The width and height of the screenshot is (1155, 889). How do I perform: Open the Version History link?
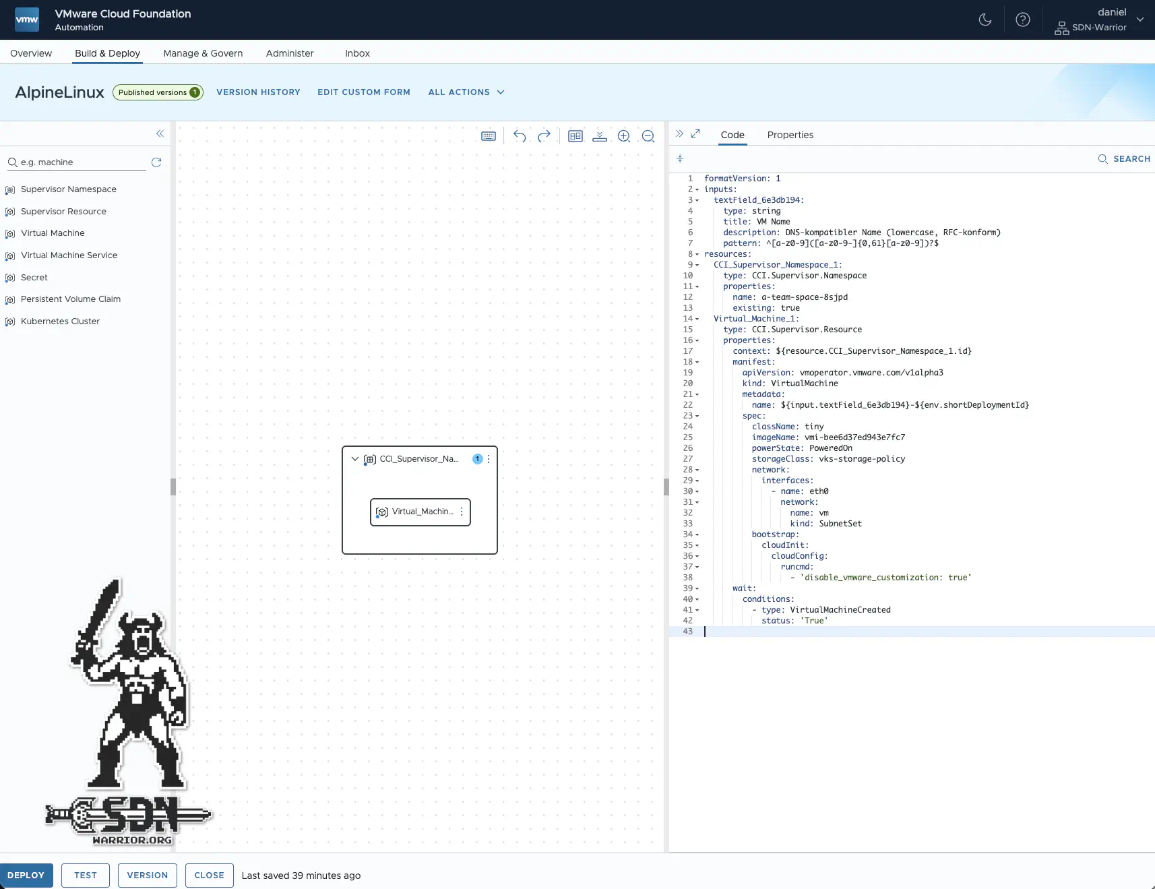pos(258,92)
